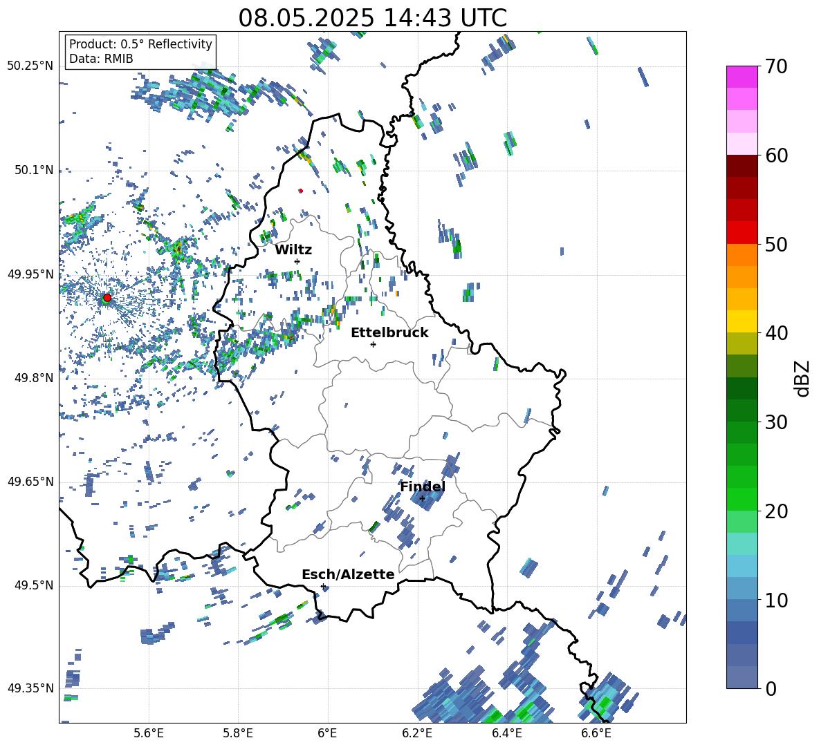Click the 40 value on the colorbar

(x=776, y=333)
